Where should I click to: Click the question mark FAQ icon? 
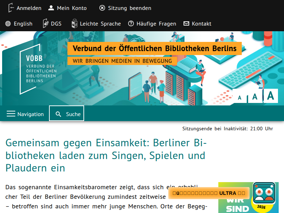click(x=131, y=23)
